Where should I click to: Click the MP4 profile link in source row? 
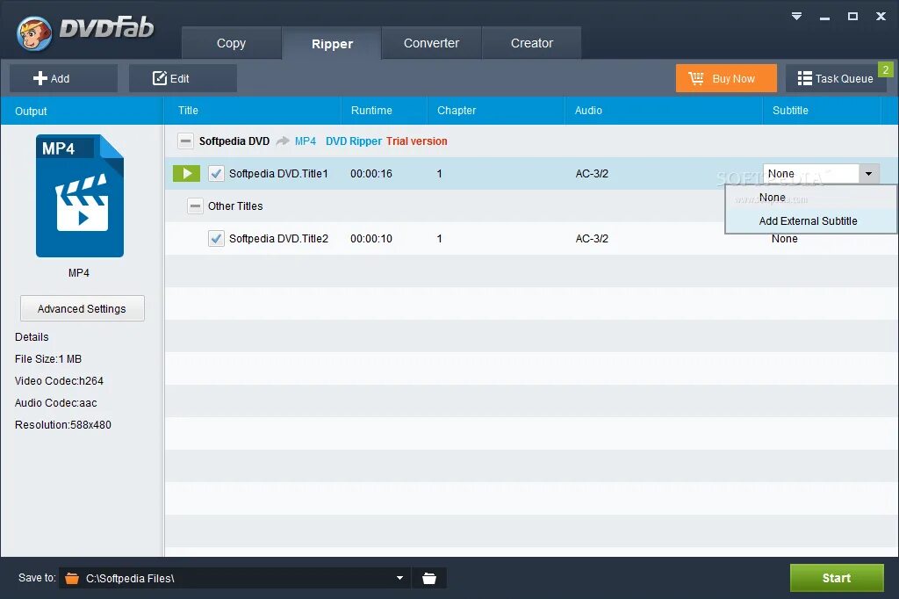(x=305, y=141)
